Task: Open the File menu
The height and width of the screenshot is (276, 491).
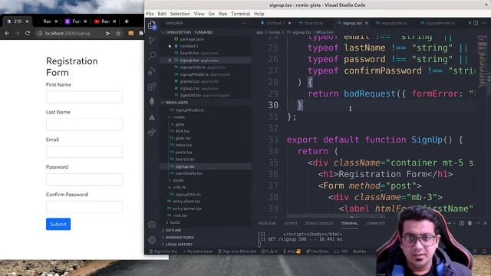Action: pyautogui.click(x=150, y=14)
